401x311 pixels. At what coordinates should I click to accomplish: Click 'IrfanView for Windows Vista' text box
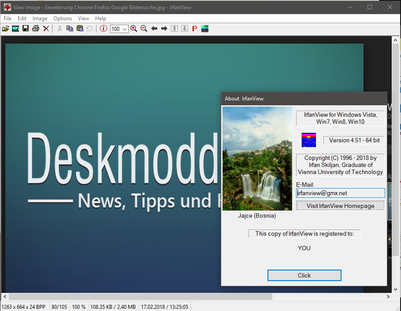[x=340, y=118]
